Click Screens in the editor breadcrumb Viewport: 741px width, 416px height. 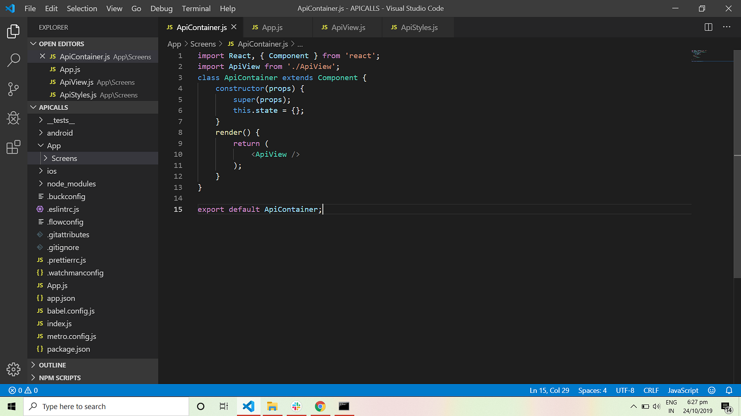[x=203, y=44]
